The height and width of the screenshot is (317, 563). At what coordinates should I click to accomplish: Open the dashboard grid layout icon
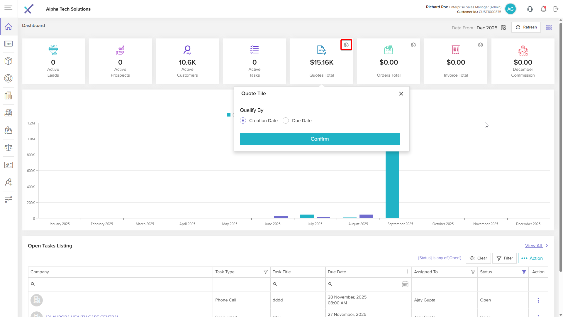click(549, 27)
